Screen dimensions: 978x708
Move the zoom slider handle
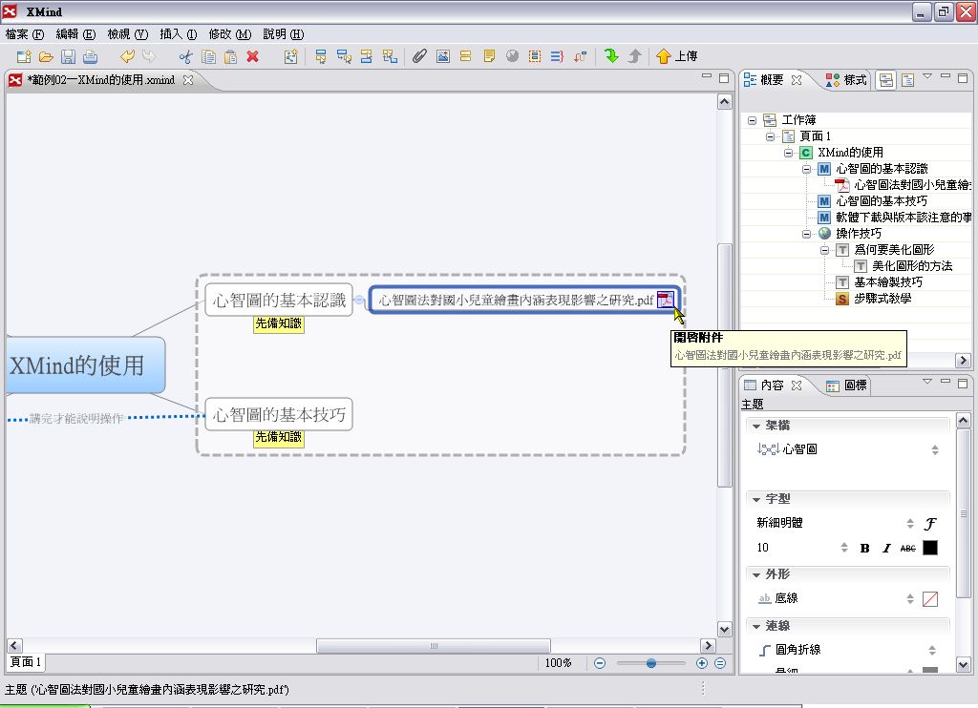pos(650,663)
